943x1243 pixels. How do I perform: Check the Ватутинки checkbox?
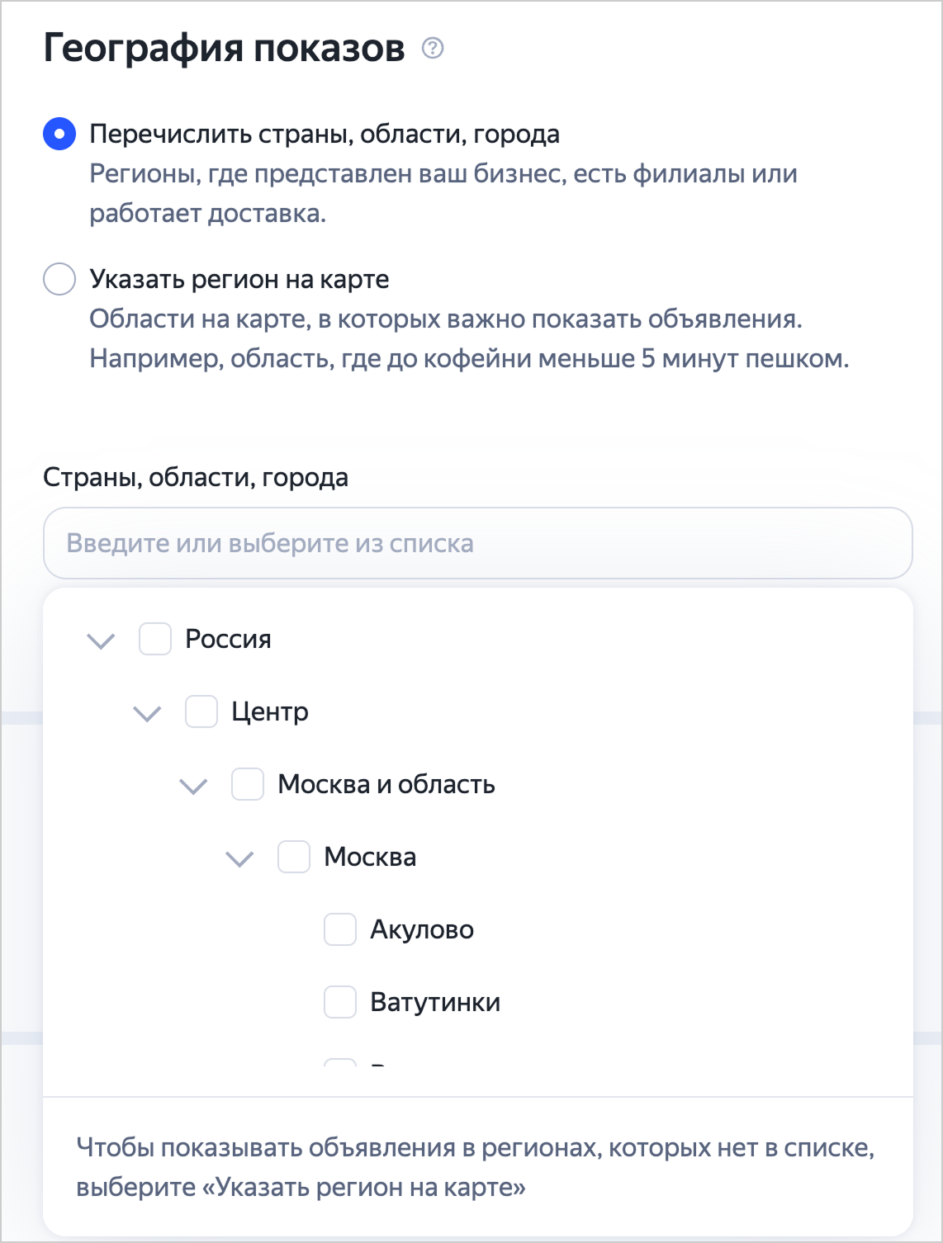click(340, 1002)
